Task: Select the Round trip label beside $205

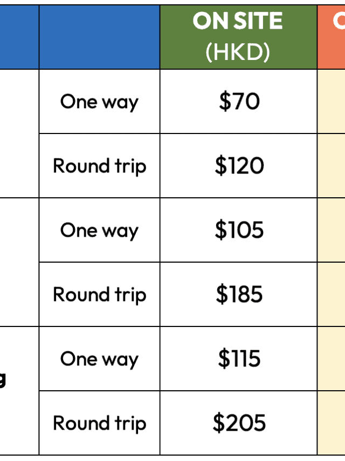Action: coord(99,423)
